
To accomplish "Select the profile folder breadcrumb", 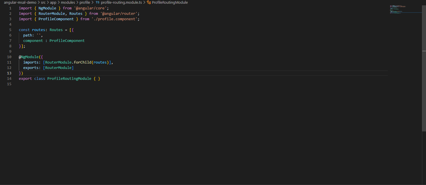I will click(x=85, y=2).
